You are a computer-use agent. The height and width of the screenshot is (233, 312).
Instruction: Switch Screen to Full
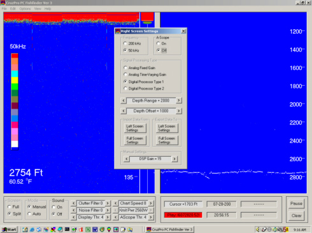point(13,207)
